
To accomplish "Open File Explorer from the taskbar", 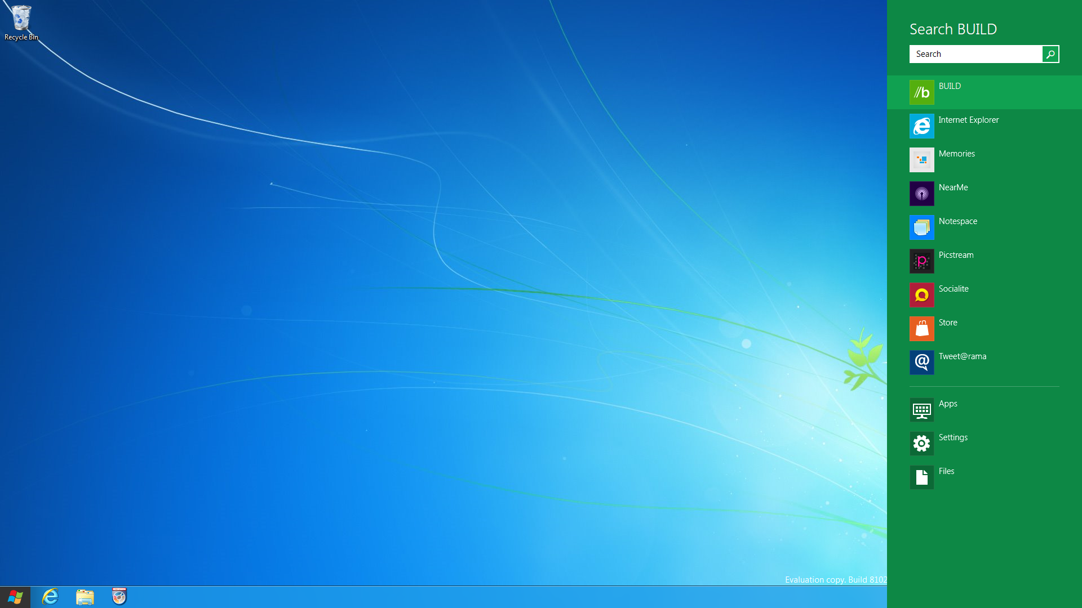I will coord(85,597).
